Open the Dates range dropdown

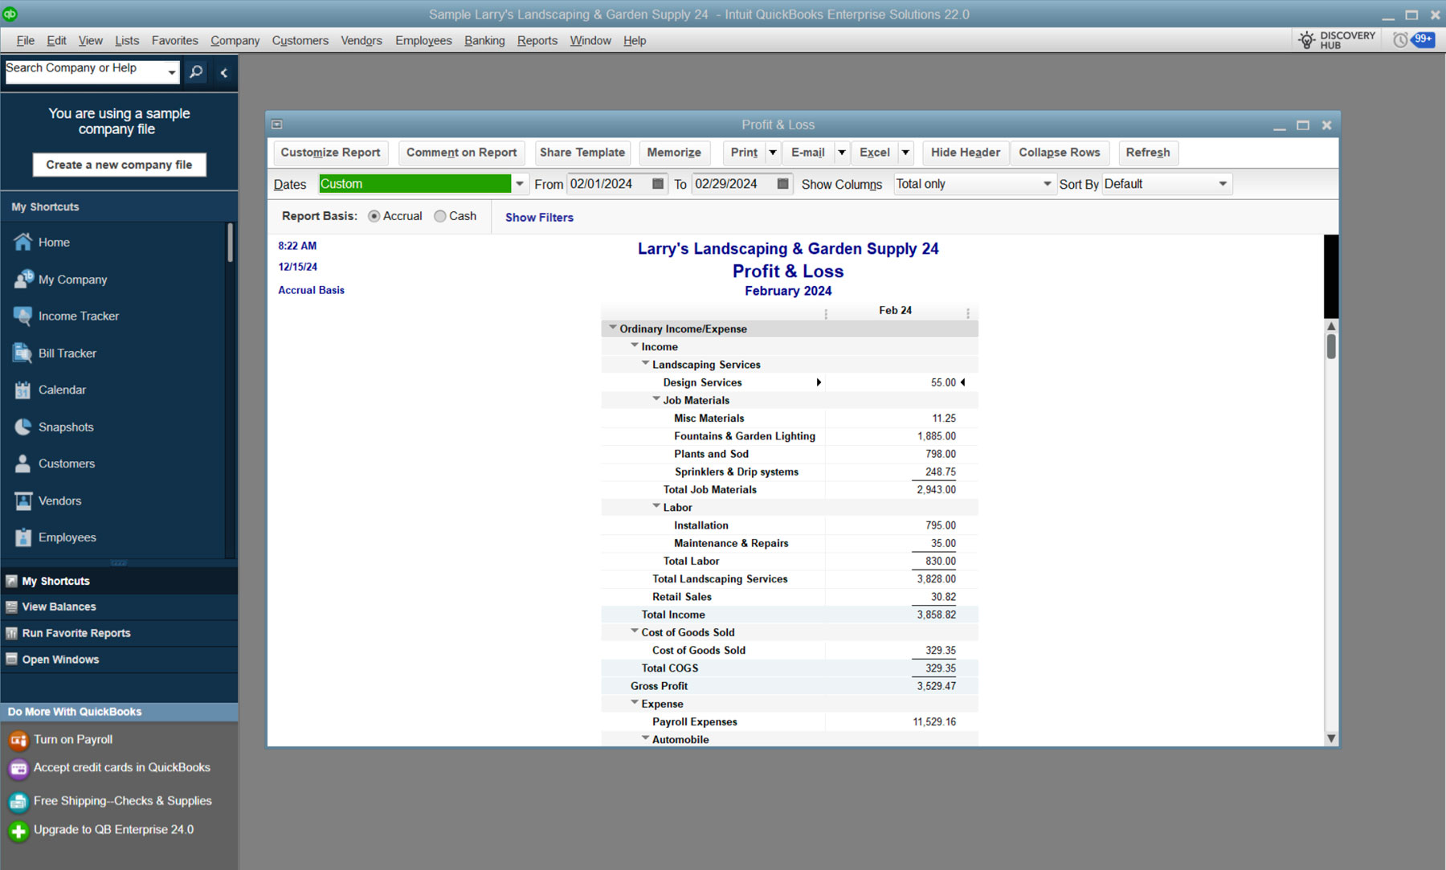coord(520,184)
